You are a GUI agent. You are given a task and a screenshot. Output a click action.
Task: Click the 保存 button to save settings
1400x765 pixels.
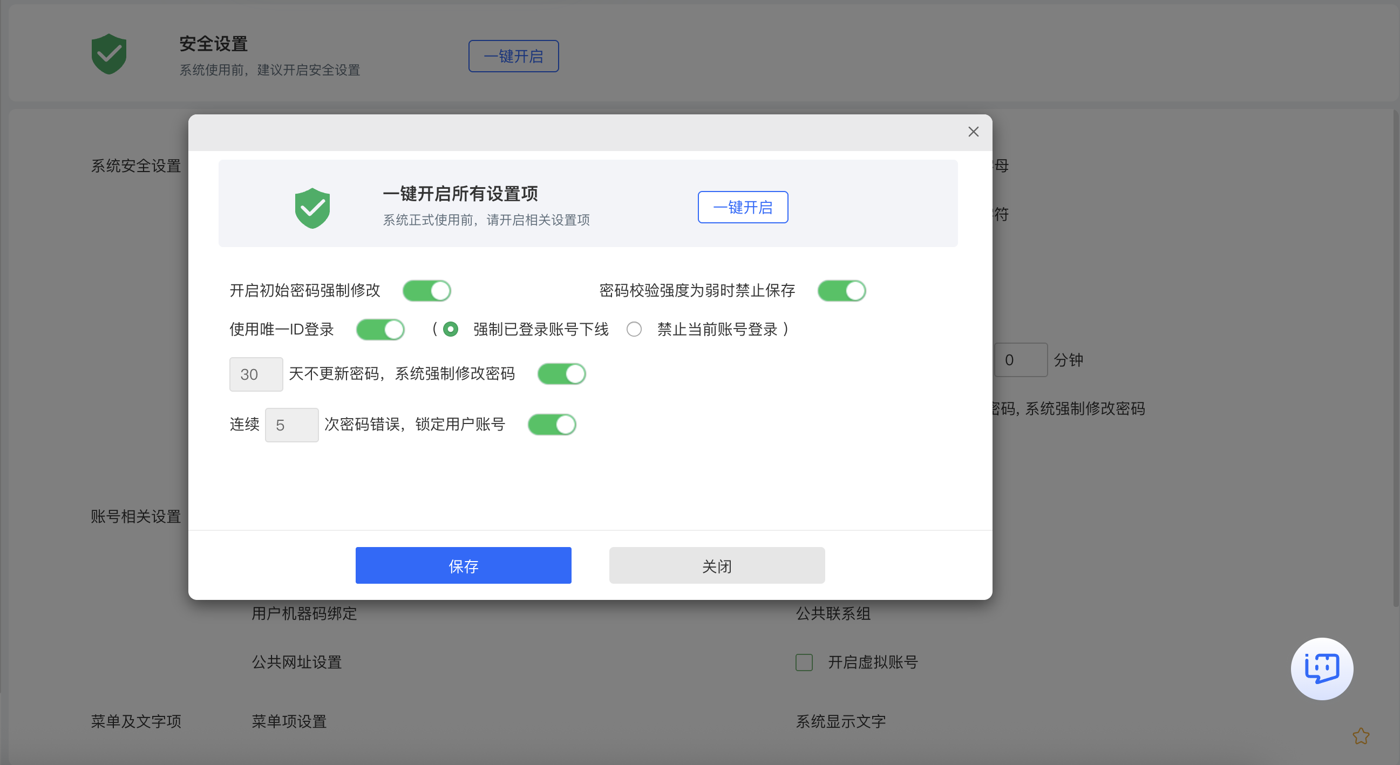click(x=463, y=565)
